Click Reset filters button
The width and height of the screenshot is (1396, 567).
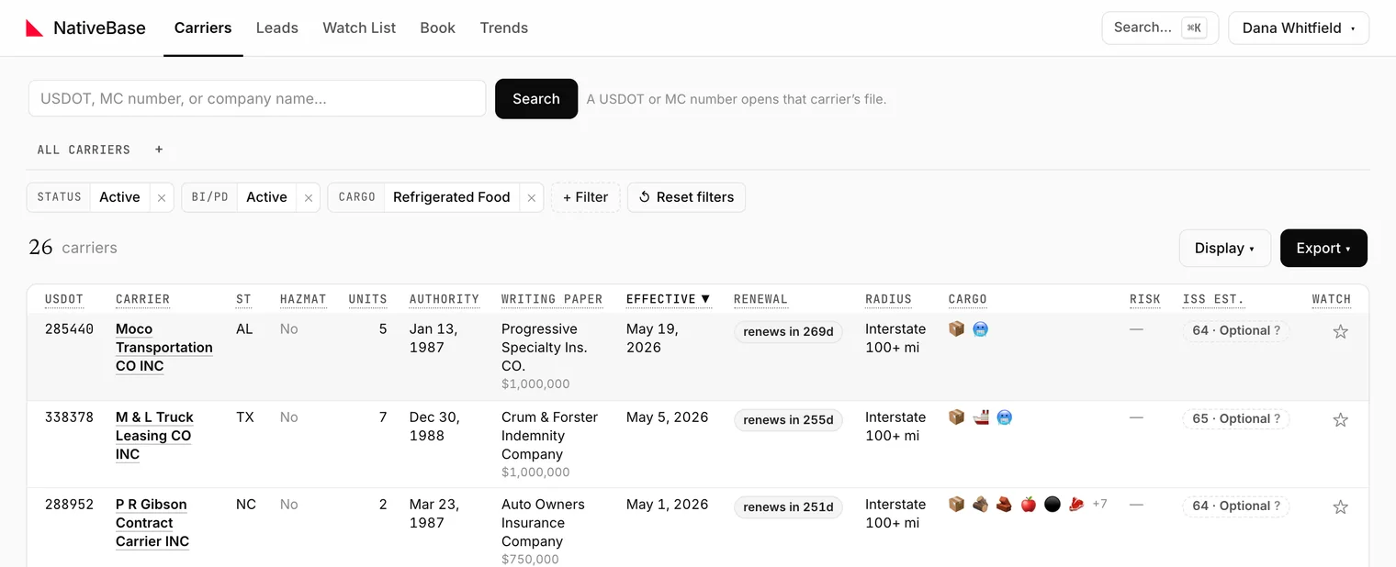(686, 197)
